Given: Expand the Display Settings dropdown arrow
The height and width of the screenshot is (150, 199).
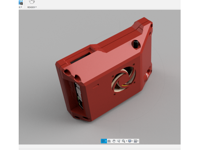Looking at the screenshot, I should [132, 141].
